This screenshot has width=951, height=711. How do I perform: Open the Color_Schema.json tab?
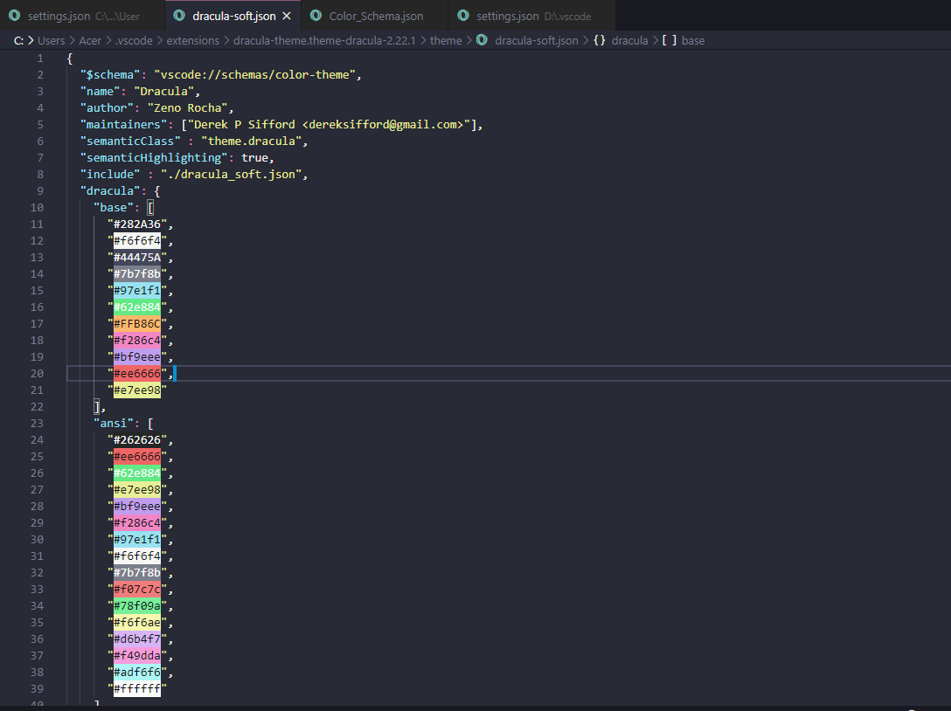[x=376, y=16]
